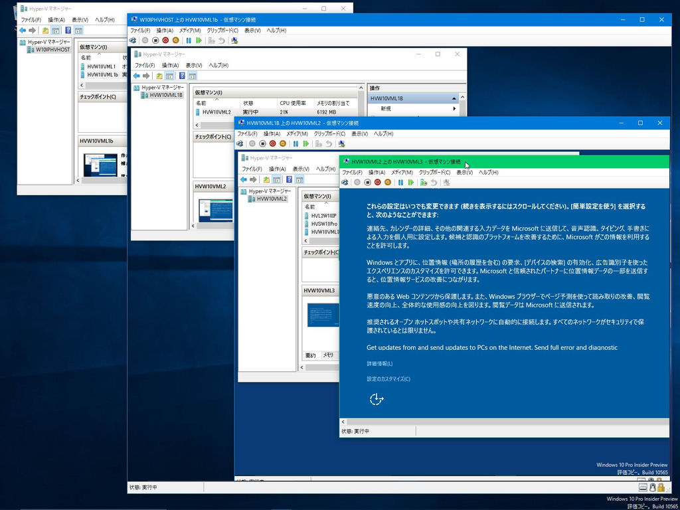Click lock icon in HVW10VML1b connection status bar
This screenshot has width=680, height=510.
point(661,487)
